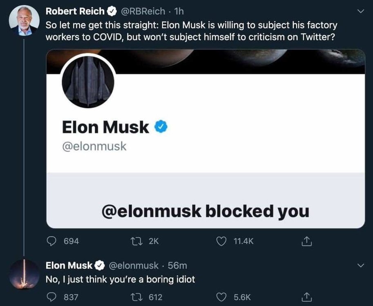Click Elon Musk name on the reply

(69, 266)
